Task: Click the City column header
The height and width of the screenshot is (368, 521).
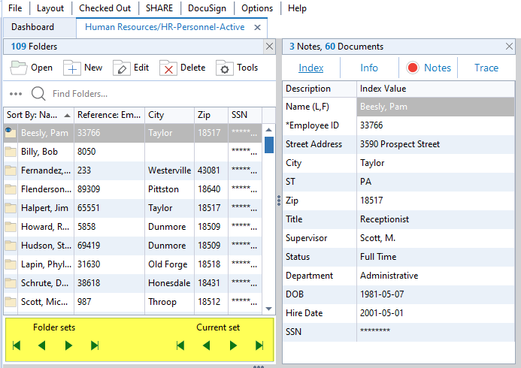Action: (169, 115)
